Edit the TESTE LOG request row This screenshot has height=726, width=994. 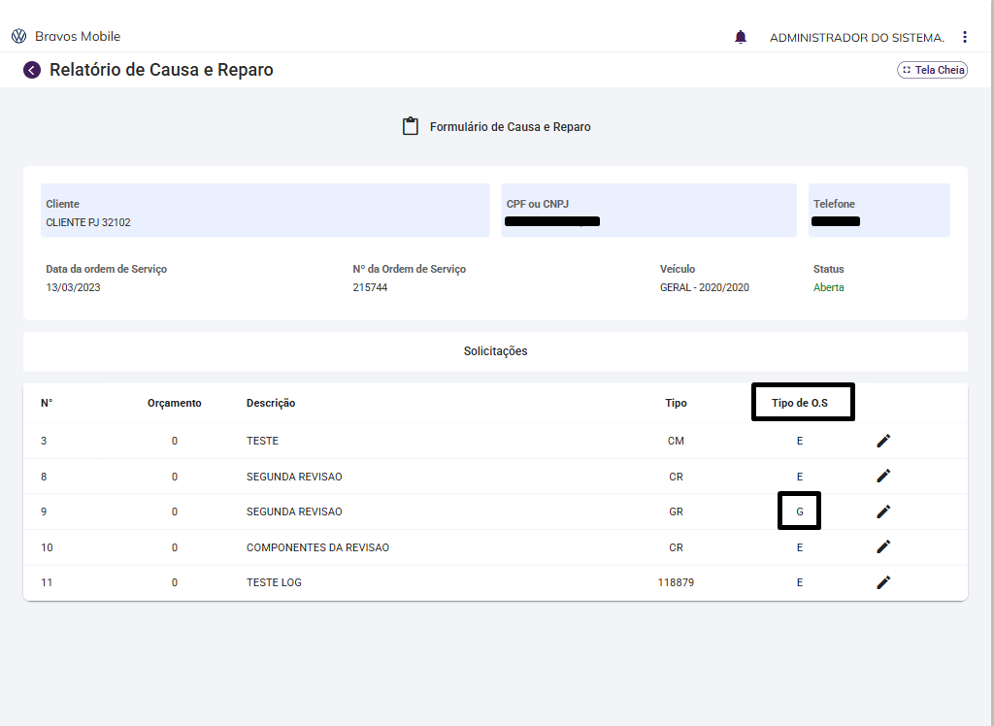coord(883,582)
